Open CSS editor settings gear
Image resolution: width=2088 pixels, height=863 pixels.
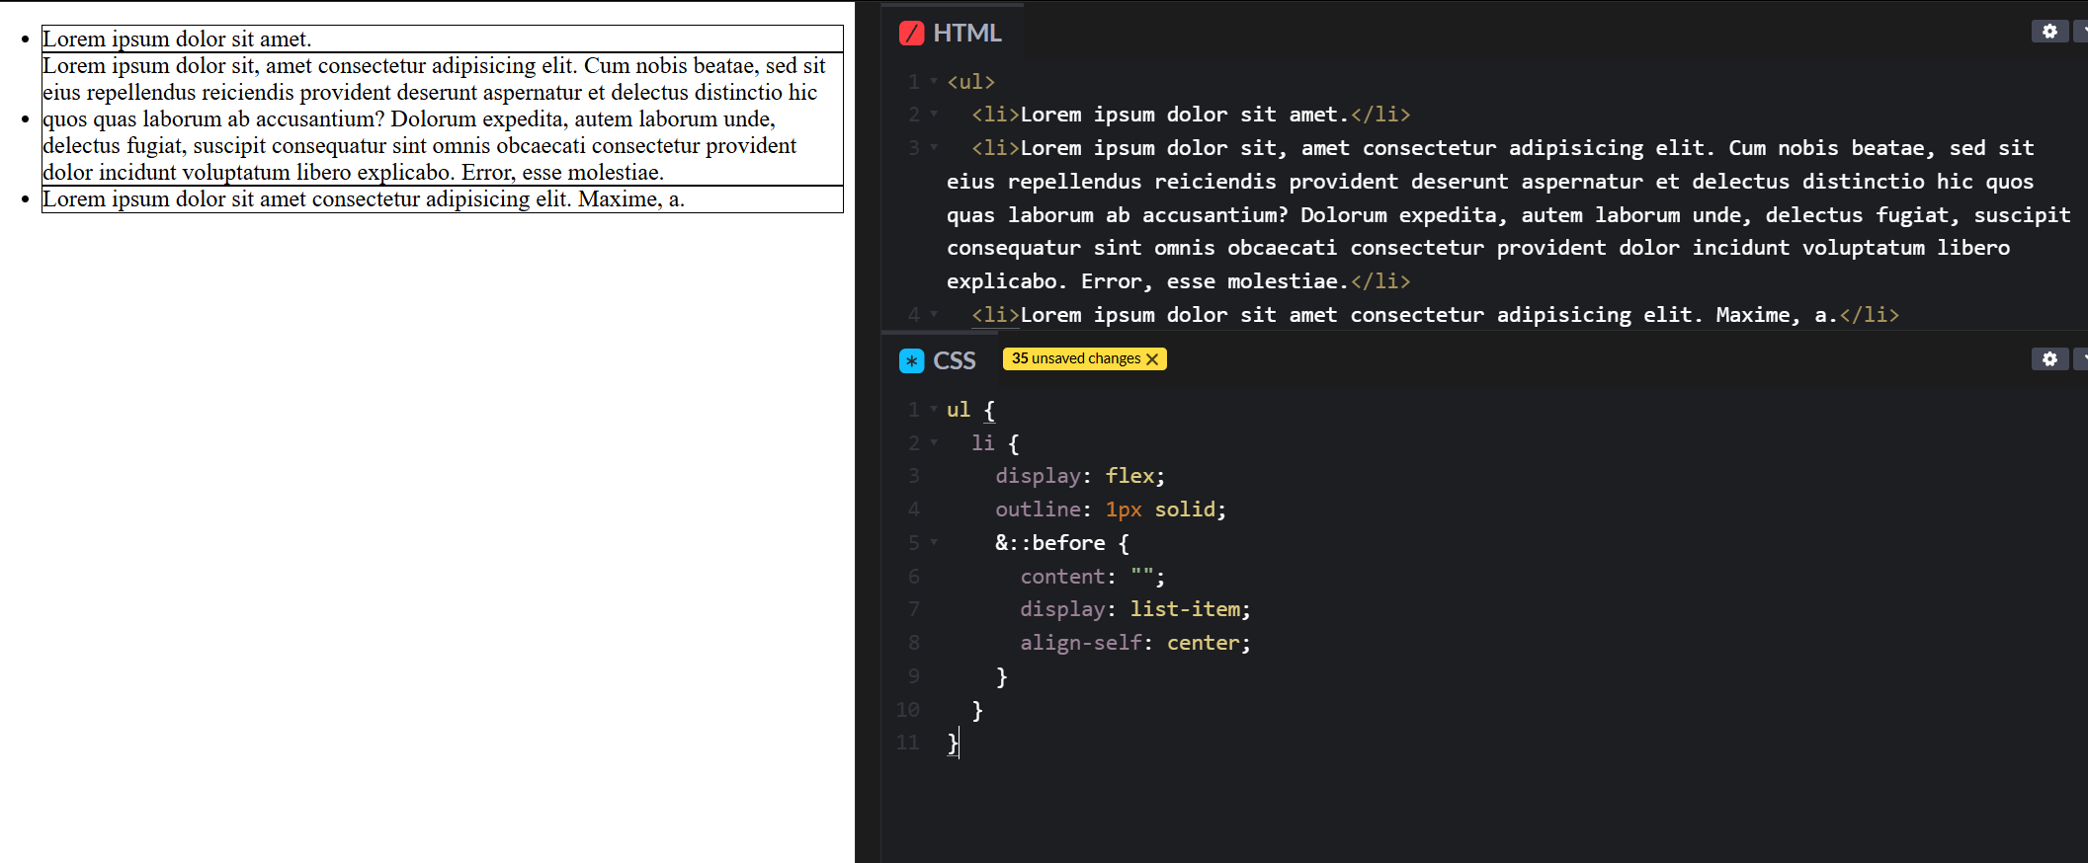pyautogui.click(x=2049, y=358)
